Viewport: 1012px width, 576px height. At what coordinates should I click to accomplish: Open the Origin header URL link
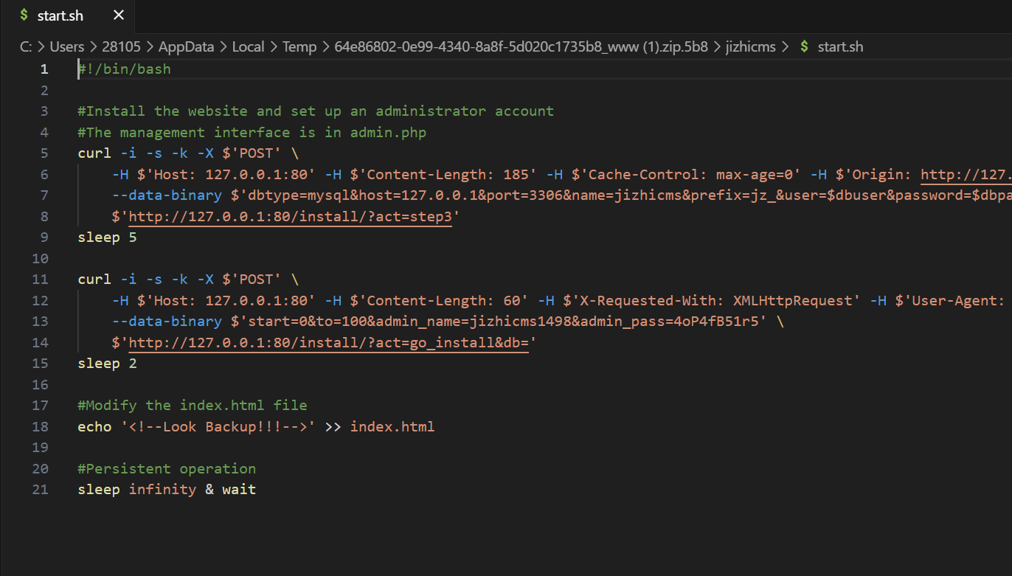coord(966,175)
